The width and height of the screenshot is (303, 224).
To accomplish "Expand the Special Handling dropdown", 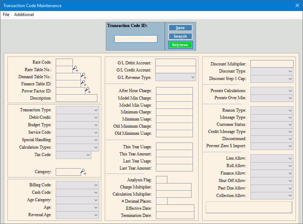I will [x=77, y=140].
